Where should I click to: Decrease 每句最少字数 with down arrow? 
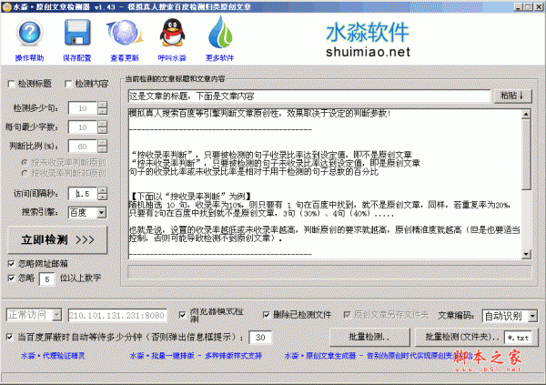coord(102,130)
